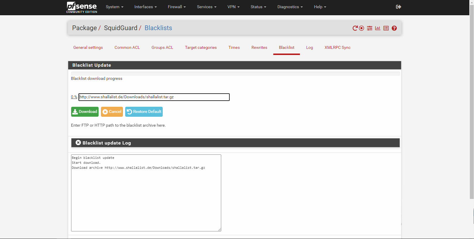The height and width of the screenshot is (239, 474).
Task: Switch to Common ACL tab
Action: coord(127,47)
